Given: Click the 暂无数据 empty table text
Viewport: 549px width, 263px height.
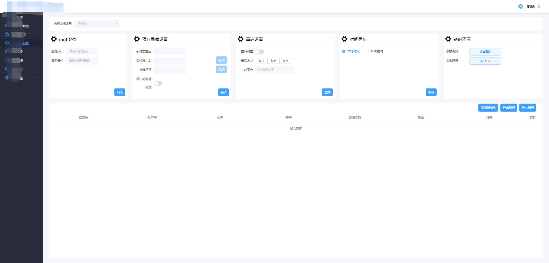Looking at the screenshot, I should [x=296, y=128].
